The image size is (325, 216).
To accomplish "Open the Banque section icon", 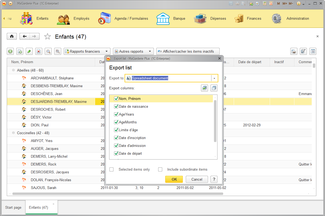I will click(x=163, y=18).
